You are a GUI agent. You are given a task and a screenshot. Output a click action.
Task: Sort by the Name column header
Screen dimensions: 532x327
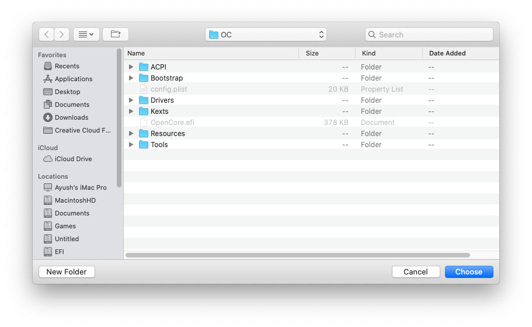[211, 53]
